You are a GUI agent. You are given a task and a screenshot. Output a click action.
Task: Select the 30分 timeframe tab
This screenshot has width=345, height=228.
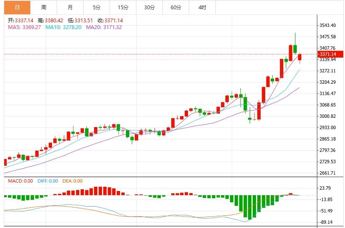click(149, 8)
